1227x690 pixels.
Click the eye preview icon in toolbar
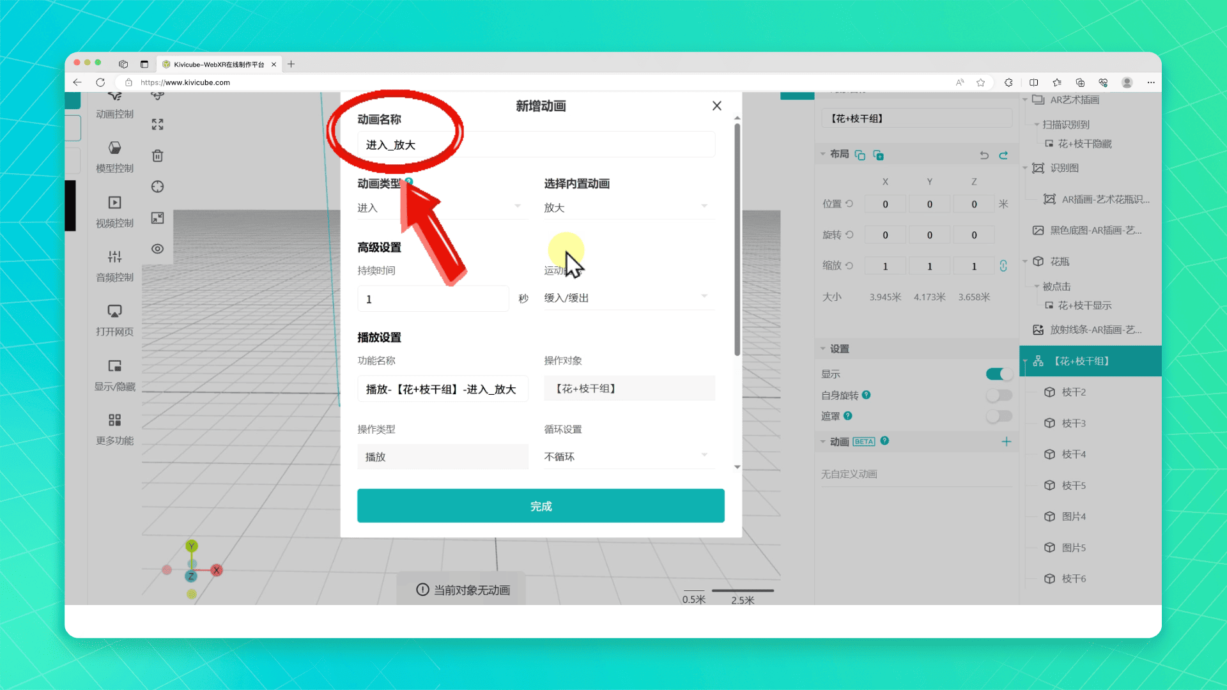[157, 249]
